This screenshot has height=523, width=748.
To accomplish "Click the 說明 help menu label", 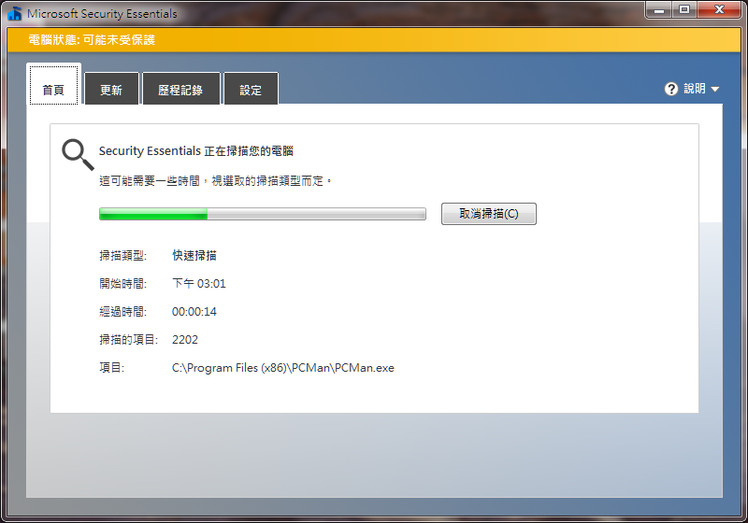I will (x=695, y=89).
